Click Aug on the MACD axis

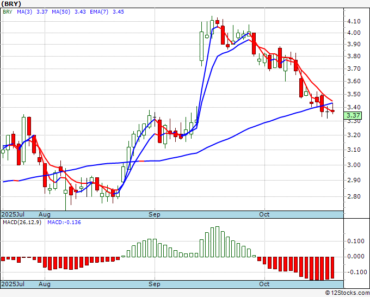pyautogui.click(x=45, y=284)
